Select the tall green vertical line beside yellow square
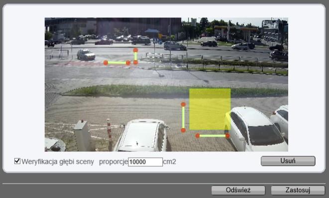 [x=183, y=117]
